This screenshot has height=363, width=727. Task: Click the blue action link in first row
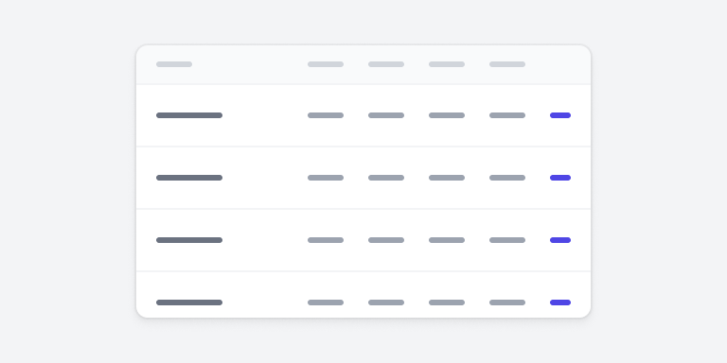coord(560,115)
